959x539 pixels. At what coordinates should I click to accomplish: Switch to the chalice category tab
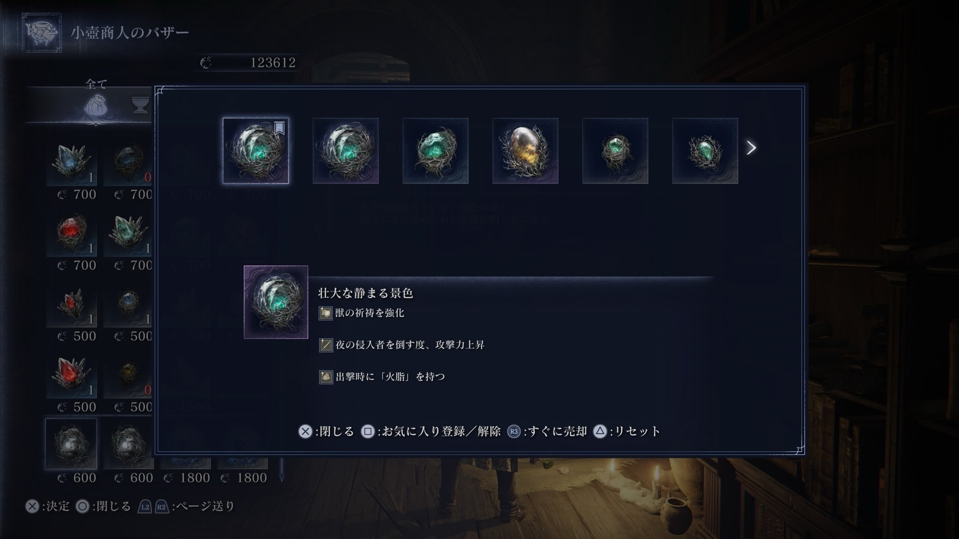[x=140, y=106]
